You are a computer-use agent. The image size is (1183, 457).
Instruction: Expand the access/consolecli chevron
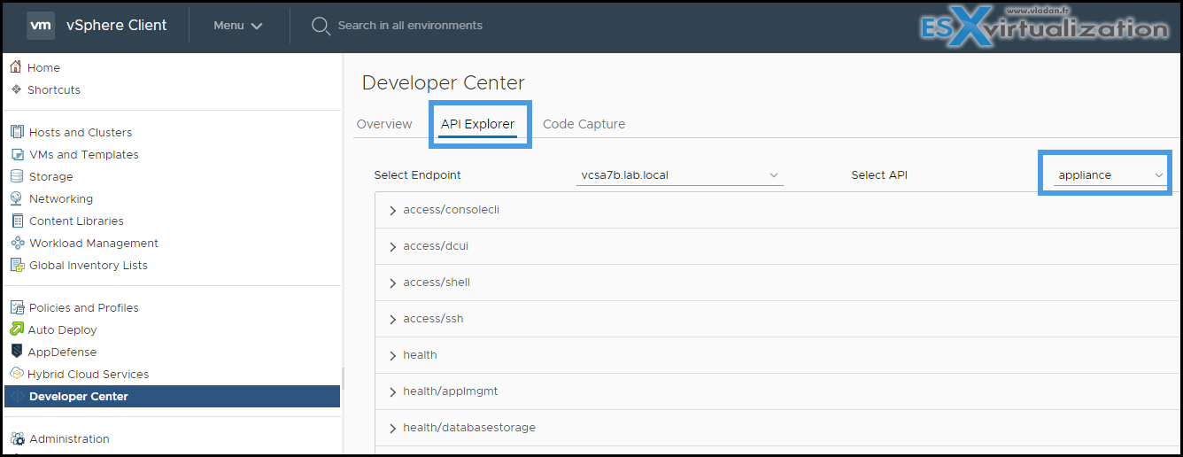(x=392, y=210)
